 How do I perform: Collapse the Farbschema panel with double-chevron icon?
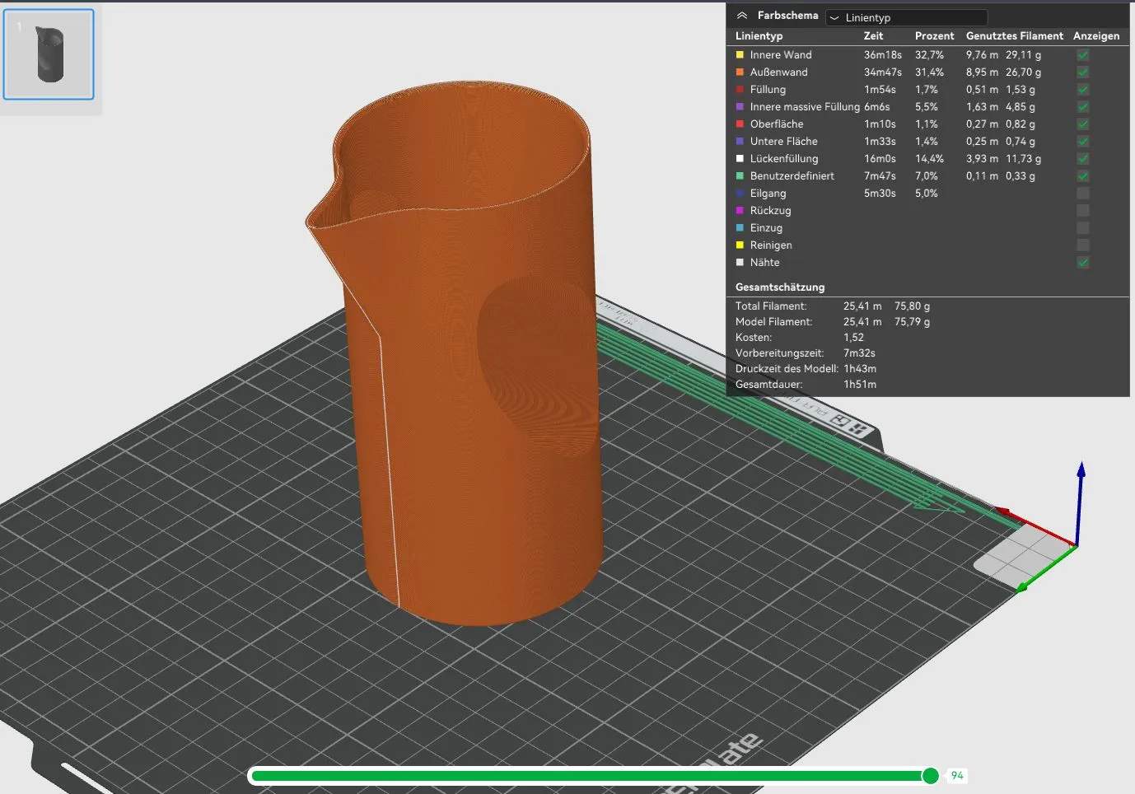tap(742, 16)
